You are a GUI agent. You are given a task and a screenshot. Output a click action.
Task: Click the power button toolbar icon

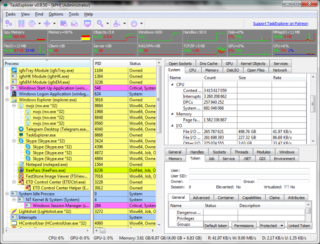(x=134, y=23)
